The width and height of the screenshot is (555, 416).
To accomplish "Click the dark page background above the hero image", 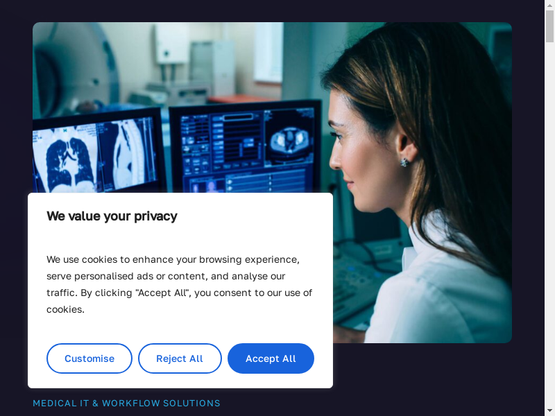I will pos(272,10).
